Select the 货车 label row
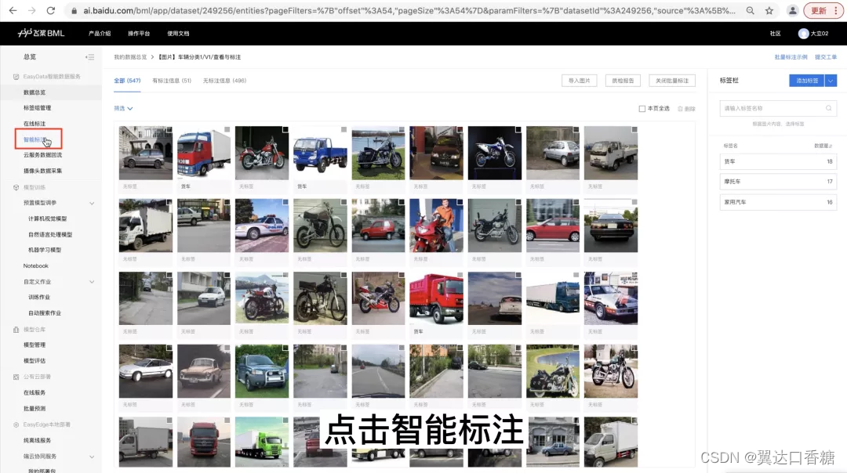Viewport: 847px width, 473px height. click(x=779, y=161)
